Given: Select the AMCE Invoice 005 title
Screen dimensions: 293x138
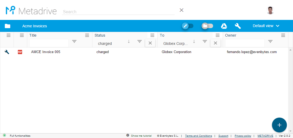Looking at the screenshot, I should point(46,52).
